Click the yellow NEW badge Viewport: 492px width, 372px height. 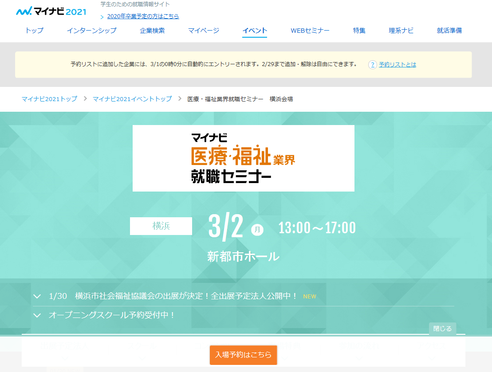[310, 297]
